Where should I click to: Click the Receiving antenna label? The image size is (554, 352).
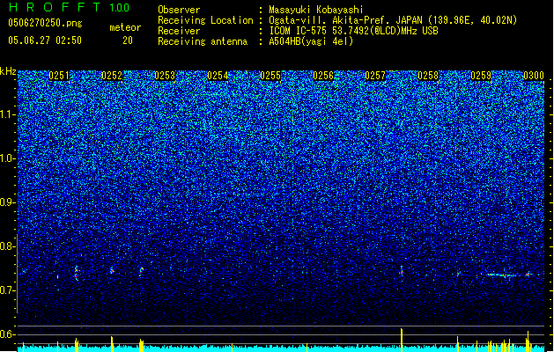coord(203,41)
